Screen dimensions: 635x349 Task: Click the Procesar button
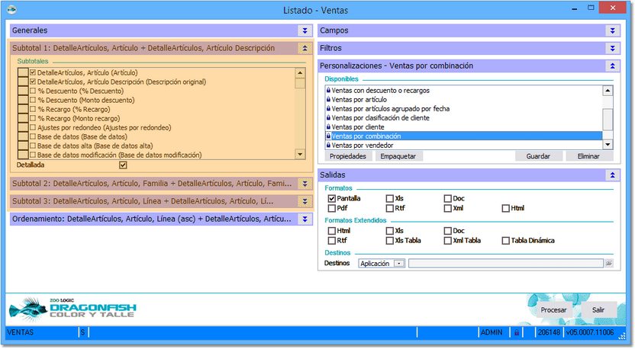pos(553,310)
